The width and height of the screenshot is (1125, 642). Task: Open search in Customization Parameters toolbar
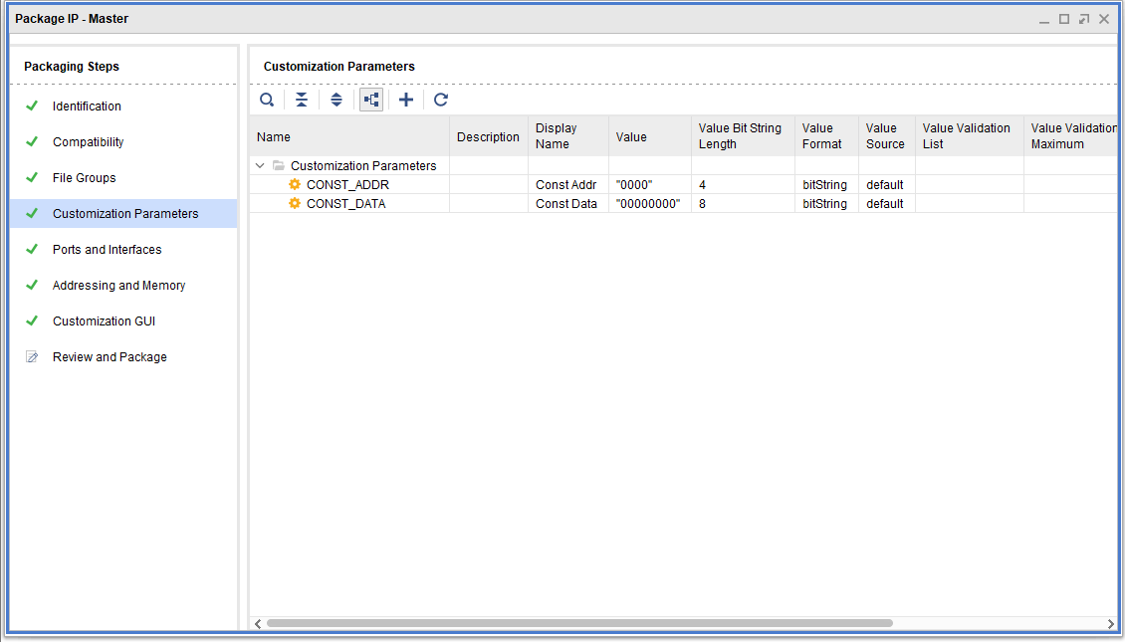pyautogui.click(x=267, y=100)
